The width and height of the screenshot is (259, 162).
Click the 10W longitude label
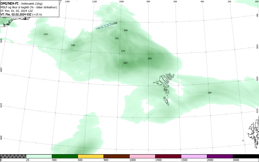[121, 2]
